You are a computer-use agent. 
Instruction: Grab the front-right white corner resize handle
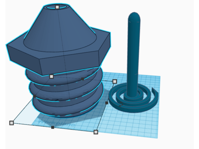point(96,132)
